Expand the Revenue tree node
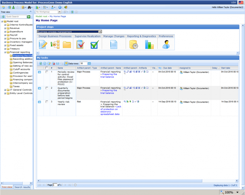Image resolution: width=245 pixels, height=195 pixels. [5, 28]
